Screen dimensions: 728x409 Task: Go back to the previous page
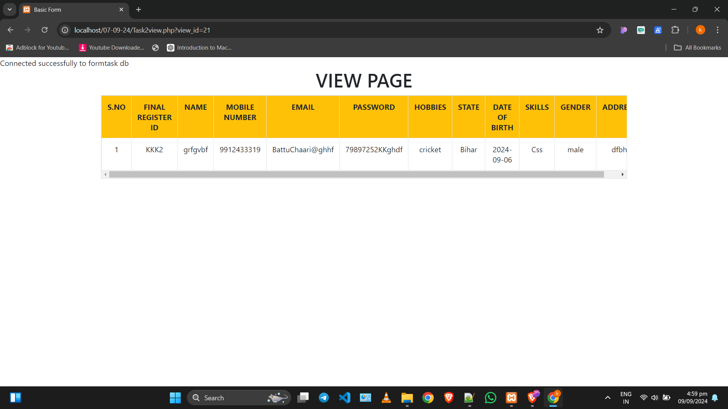[x=11, y=30]
